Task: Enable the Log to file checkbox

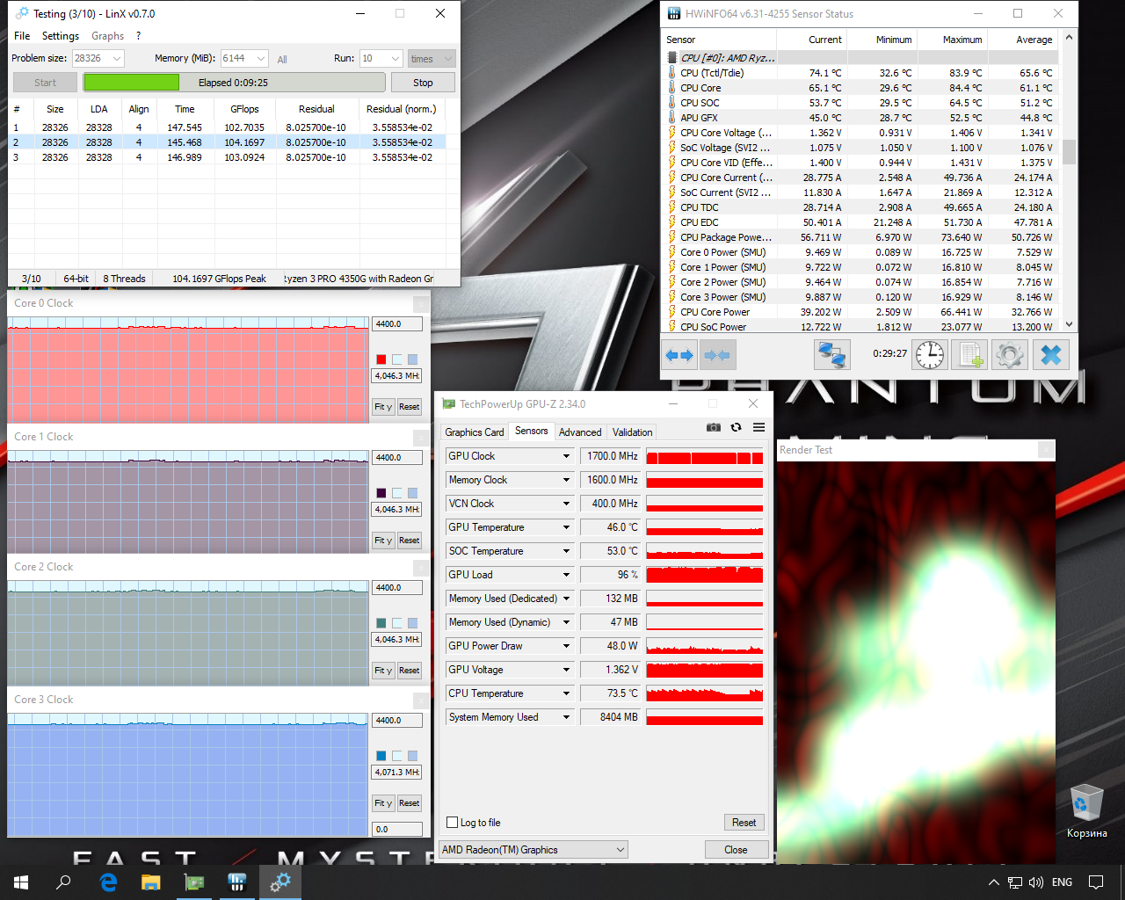Action: 453,823
